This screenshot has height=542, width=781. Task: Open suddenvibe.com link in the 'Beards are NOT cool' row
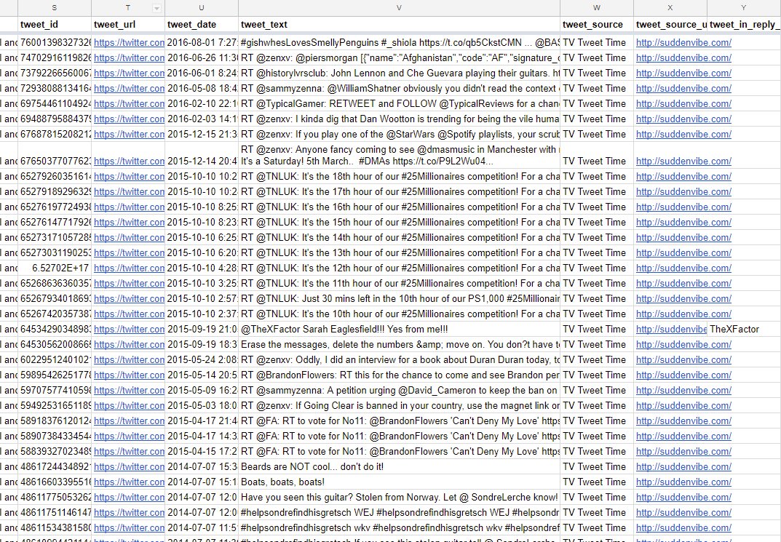pos(683,467)
